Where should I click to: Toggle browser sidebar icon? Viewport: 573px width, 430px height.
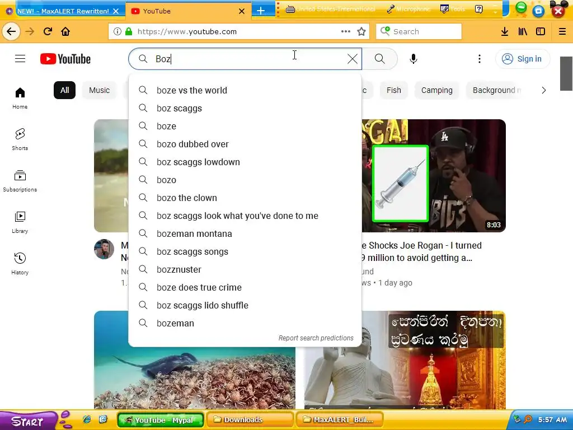pos(541,31)
